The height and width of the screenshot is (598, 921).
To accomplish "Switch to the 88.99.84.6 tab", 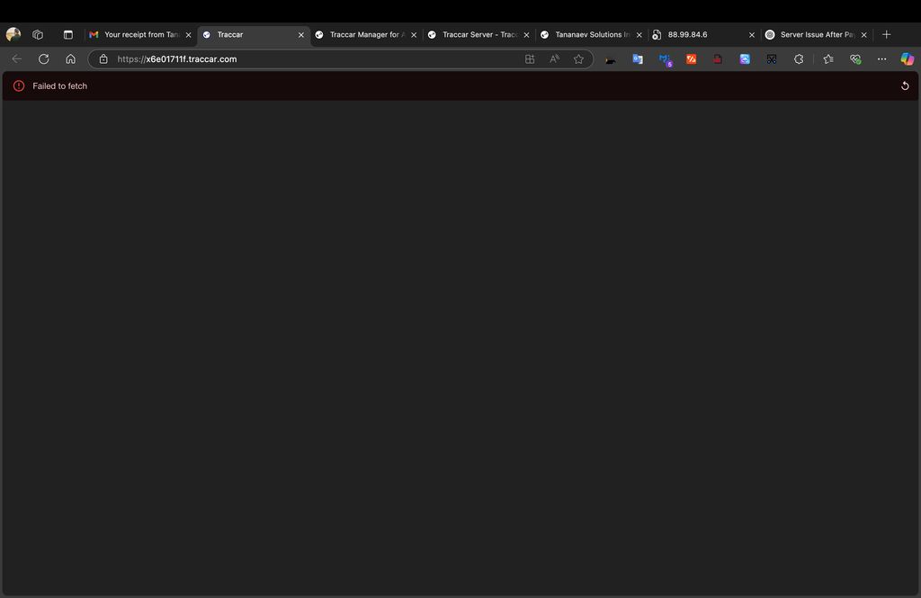I will coord(703,35).
